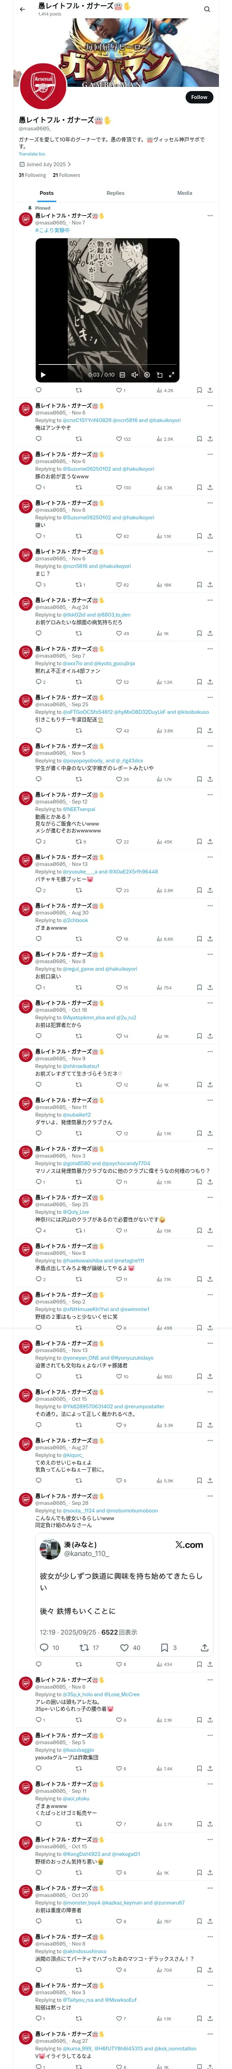Go back using the top arrow
232x2069 pixels.
point(22,9)
